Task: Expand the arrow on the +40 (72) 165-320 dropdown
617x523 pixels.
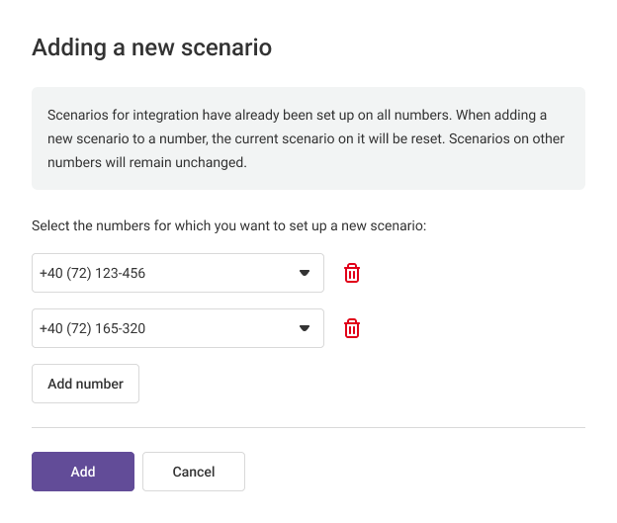Action: 305,328
